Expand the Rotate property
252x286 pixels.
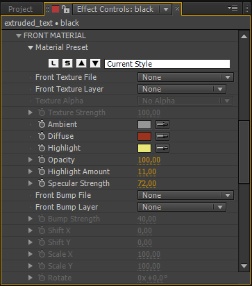(31, 278)
